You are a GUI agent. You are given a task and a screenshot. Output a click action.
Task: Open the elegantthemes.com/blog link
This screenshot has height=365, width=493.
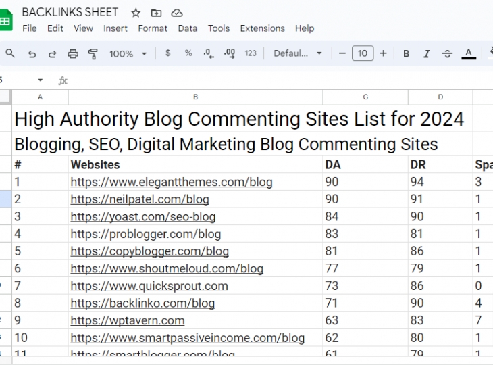click(x=172, y=182)
